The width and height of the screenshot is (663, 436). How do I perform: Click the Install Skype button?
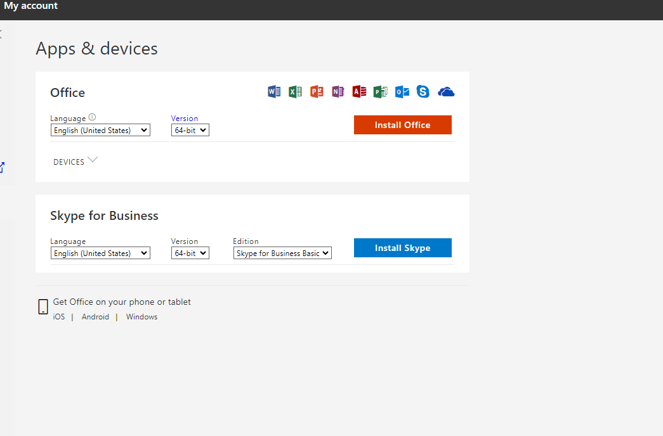click(x=402, y=247)
